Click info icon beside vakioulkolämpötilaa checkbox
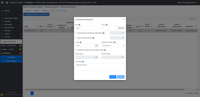 (x=93, y=38)
